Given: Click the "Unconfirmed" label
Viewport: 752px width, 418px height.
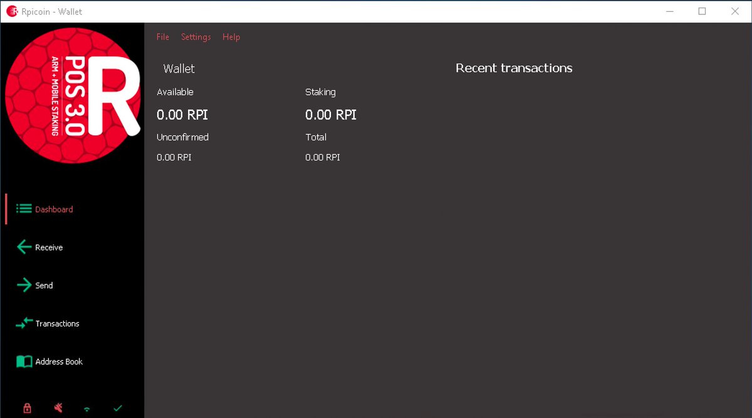Looking at the screenshot, I should (x=182, y=137).
